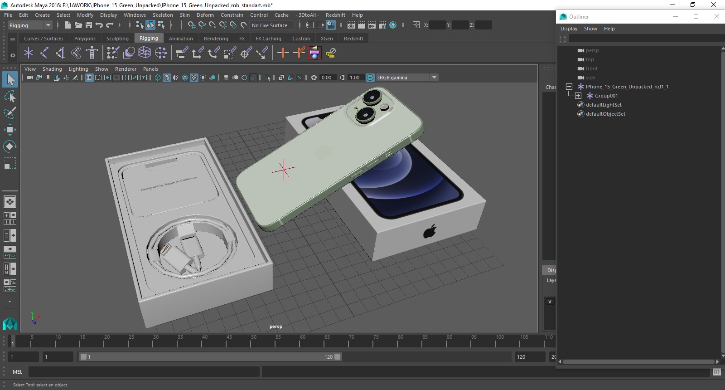The height and width of the screenshot is (390, 725).
Task: Click the time range slider bar
Action: 211,357
